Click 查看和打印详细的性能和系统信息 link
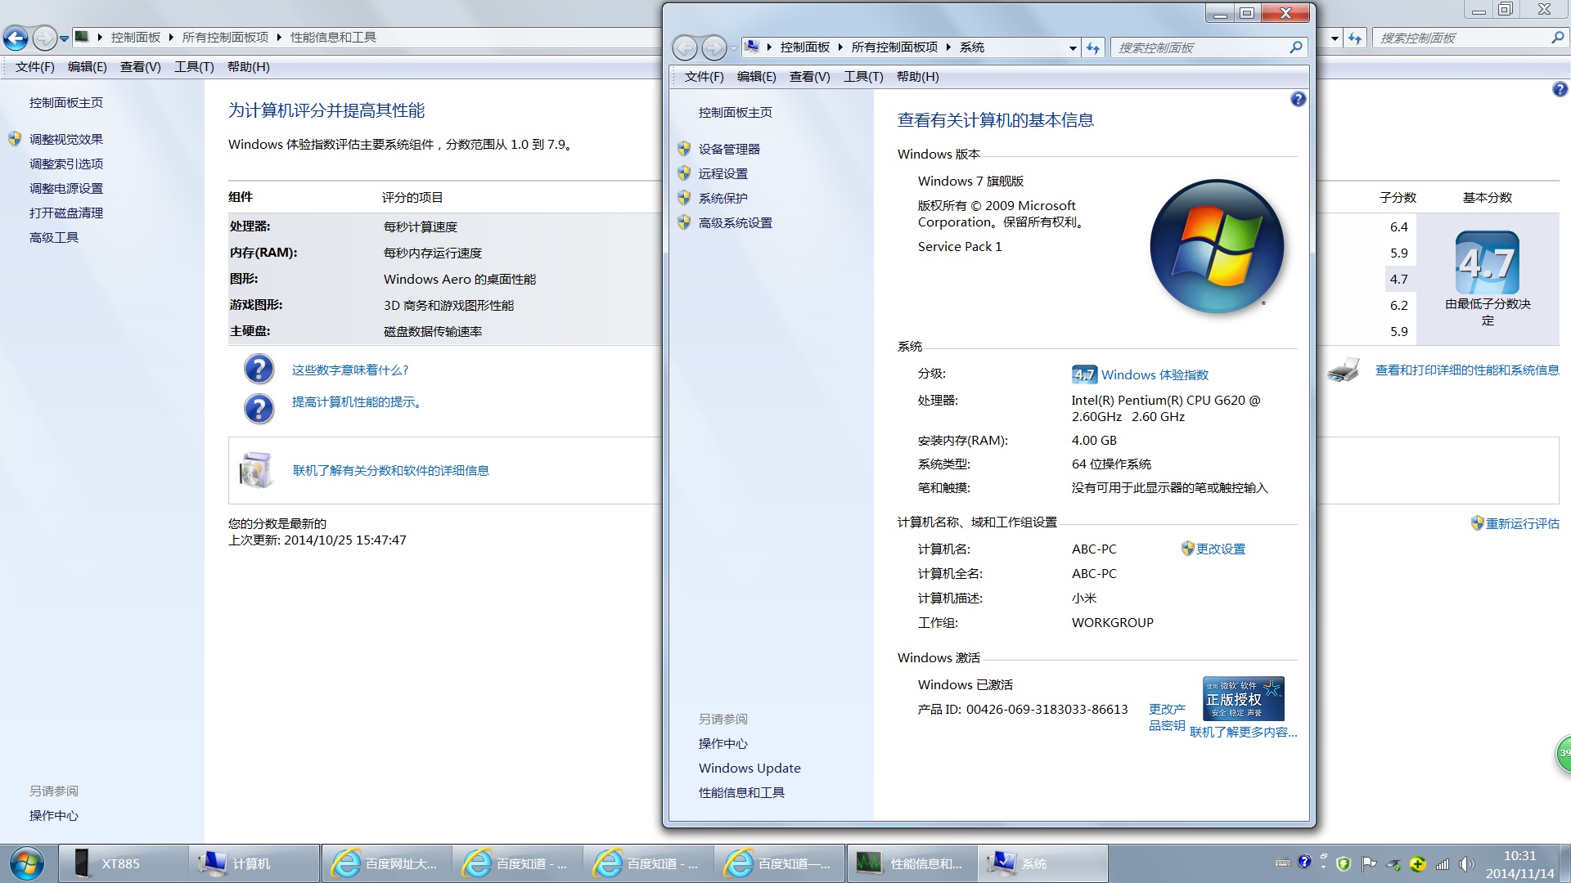Screen dimensions: 1571x883 pos(1467,370)
